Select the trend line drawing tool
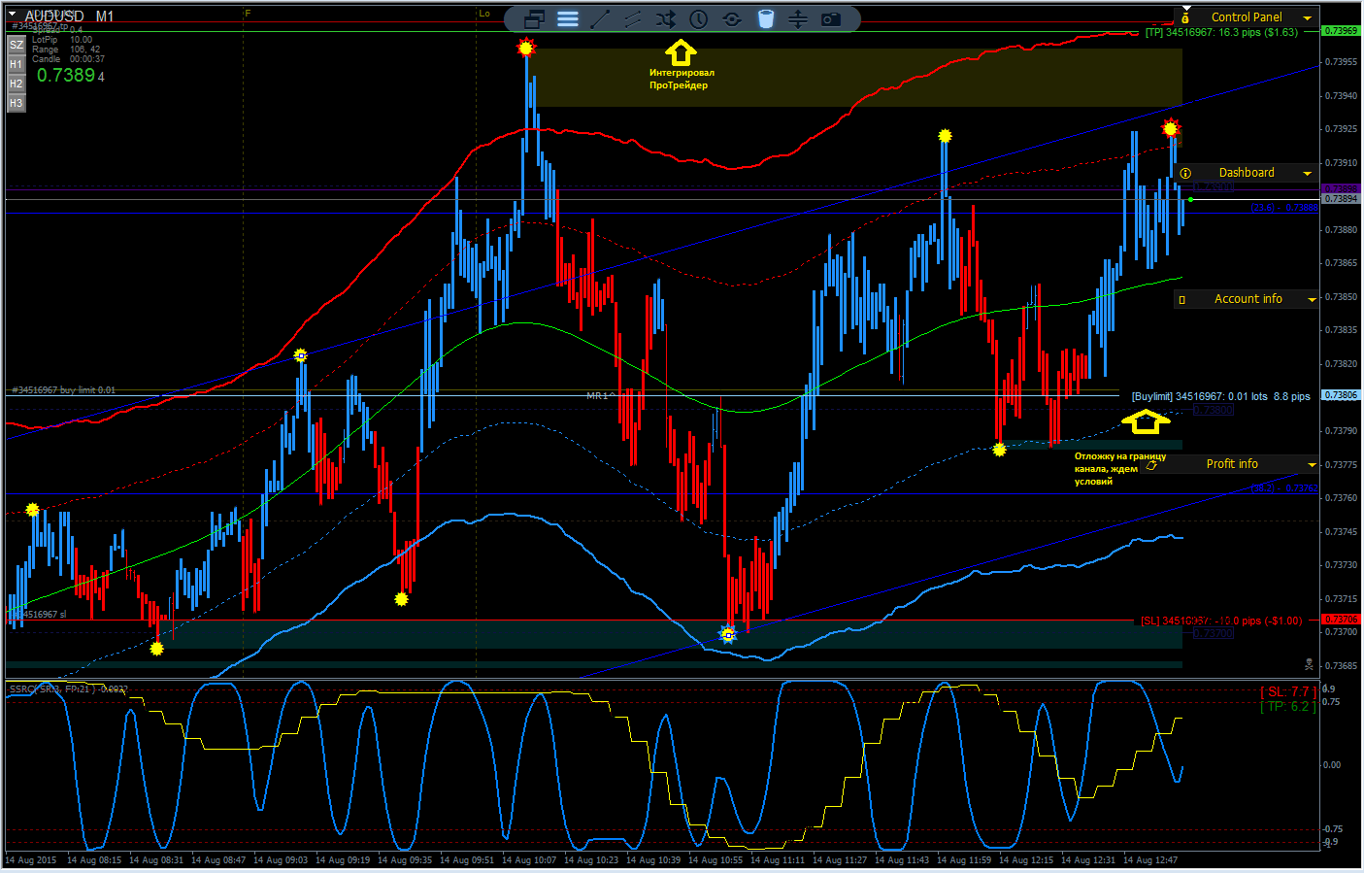The image size is (1364, 873). tap(600, 18)
